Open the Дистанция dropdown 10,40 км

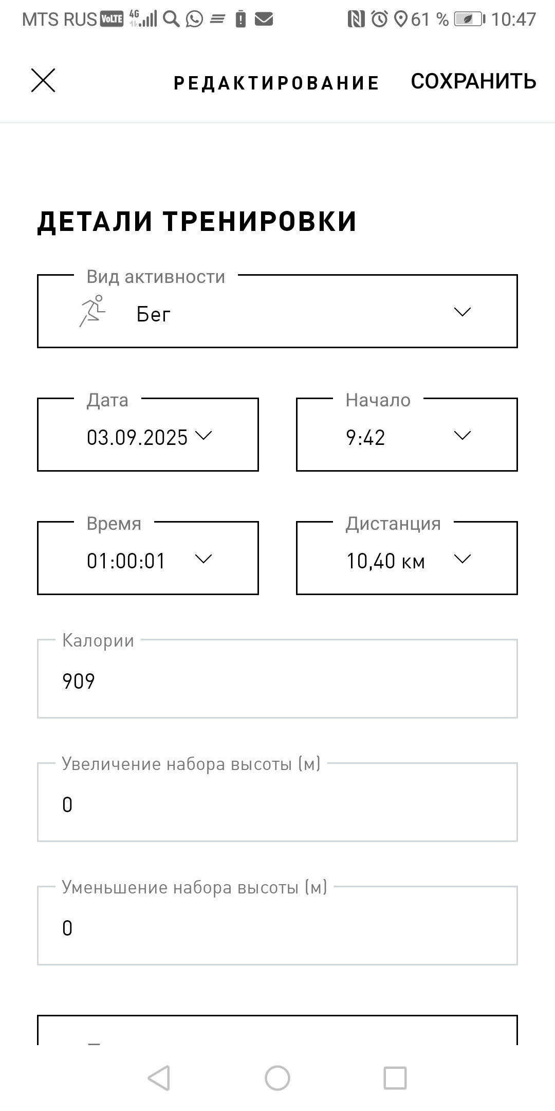tap(407, 558)
